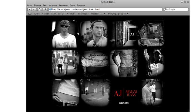Click the globe icon in the address bar
This screenshot has height=112, width=191.
point(51,9)
